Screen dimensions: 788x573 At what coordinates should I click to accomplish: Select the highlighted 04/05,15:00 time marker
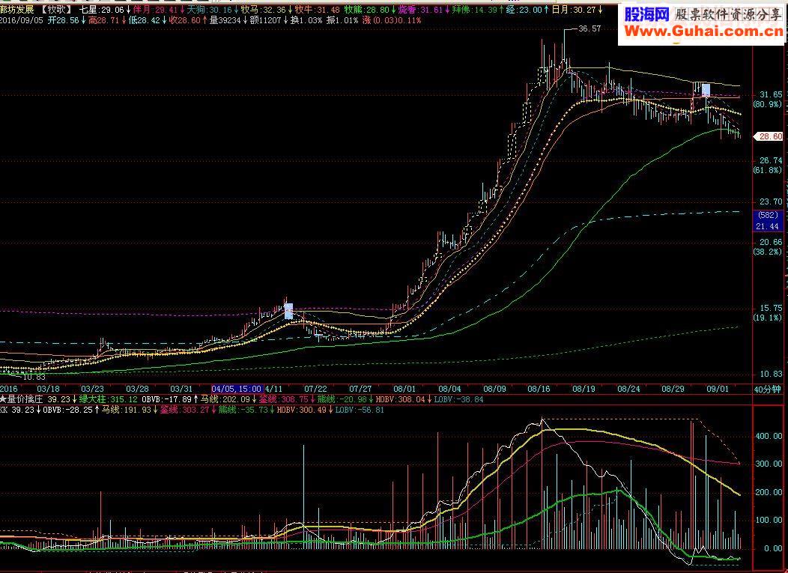(237, 389)
